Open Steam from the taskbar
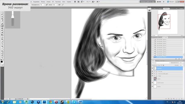 (x=62, y=102)
